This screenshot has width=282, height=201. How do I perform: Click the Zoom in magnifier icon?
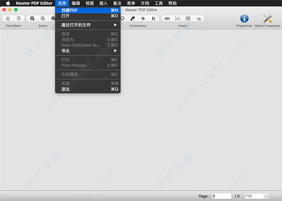[x=53, y=18]
